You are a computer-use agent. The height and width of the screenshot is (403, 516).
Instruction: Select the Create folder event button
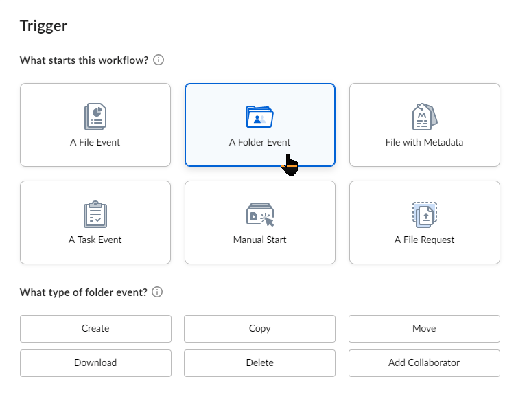(x=95, y=329)
